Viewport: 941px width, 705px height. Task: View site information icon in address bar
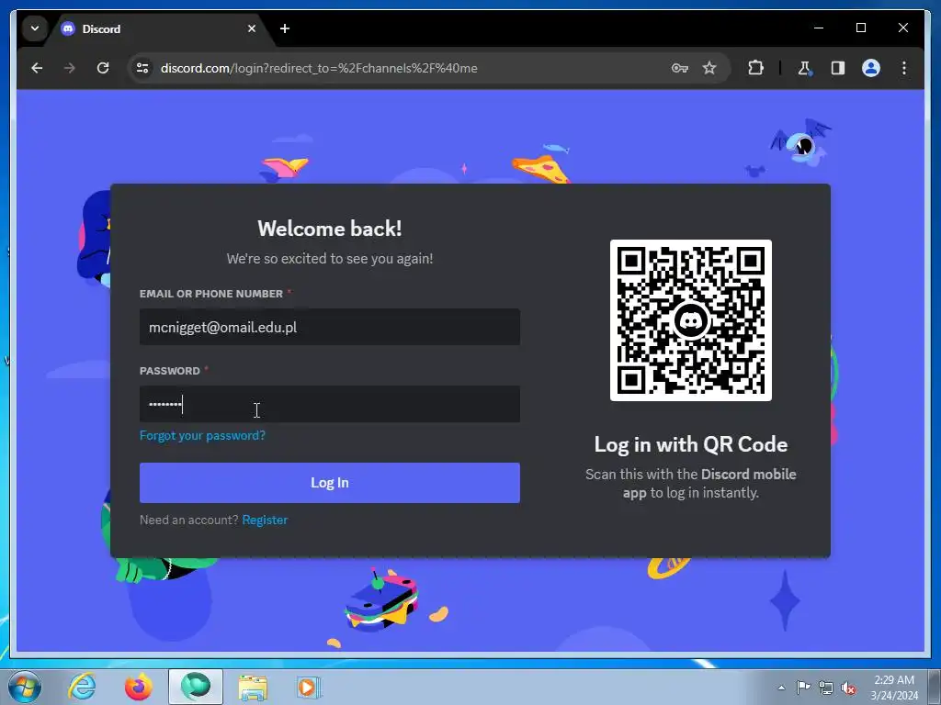[x=142, y=68]
